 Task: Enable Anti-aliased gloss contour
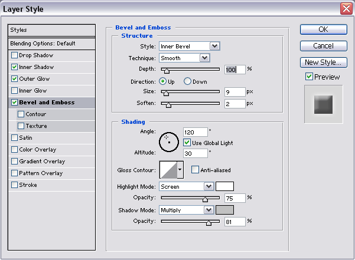point(195,169)
